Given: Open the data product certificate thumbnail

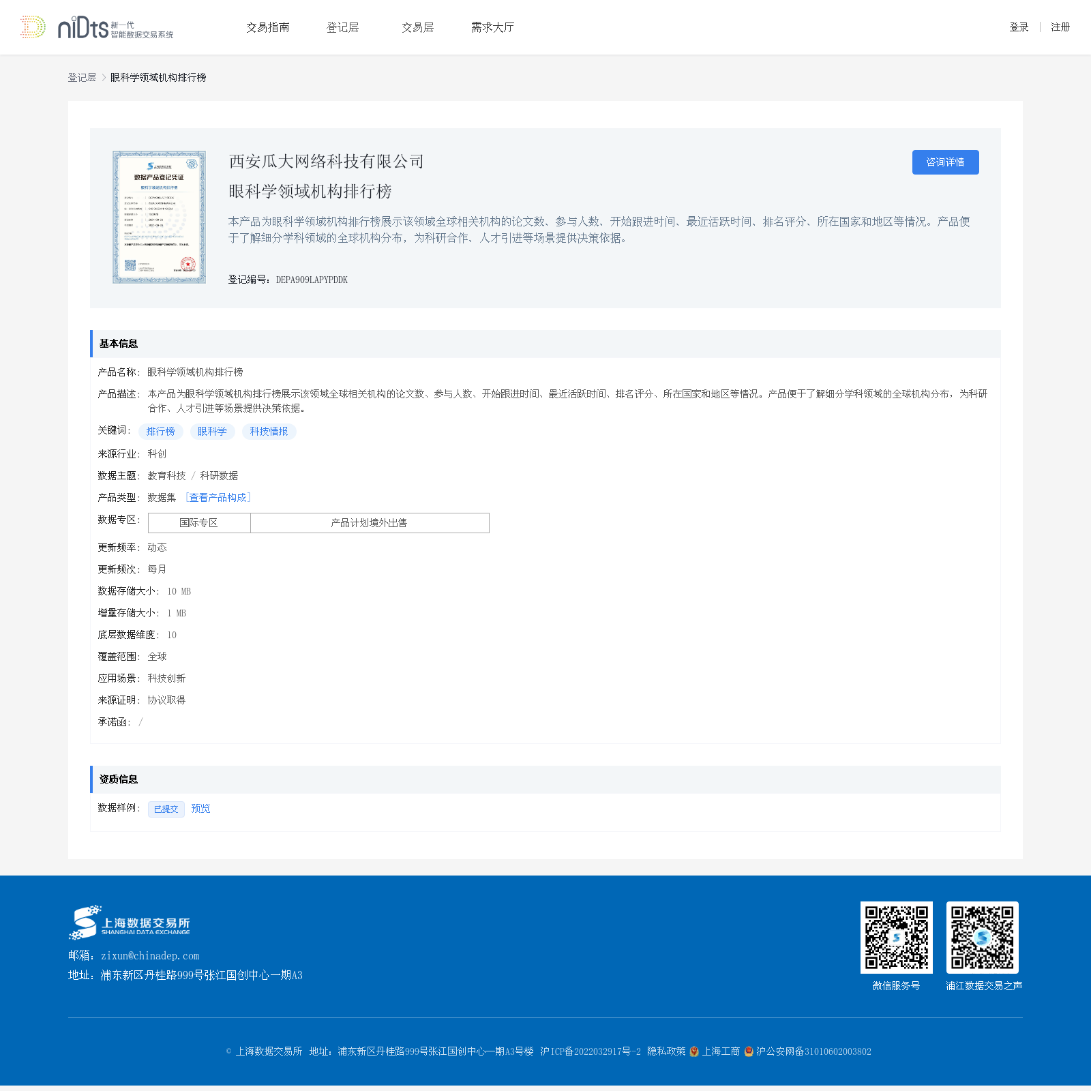Looking at the screenshot, I should click(x=159, y=217).
